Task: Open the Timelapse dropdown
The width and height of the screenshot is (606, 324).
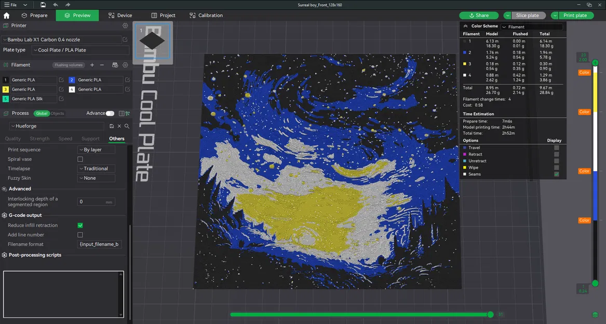Action: [x=96, y=168]
